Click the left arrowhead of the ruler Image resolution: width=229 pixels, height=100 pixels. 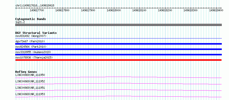16,8
